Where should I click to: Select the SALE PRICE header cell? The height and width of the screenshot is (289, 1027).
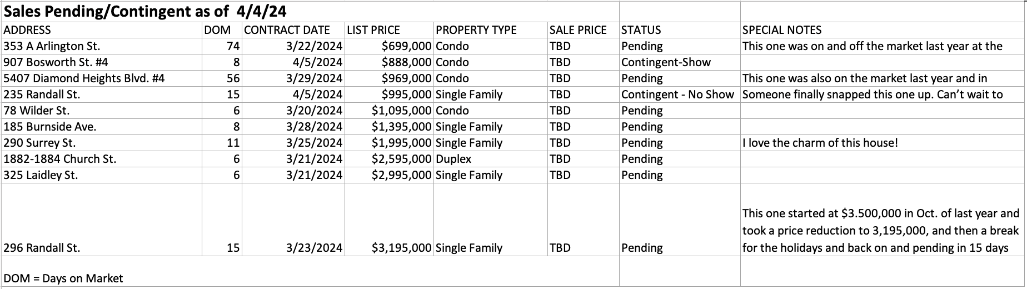pos(584,30)
